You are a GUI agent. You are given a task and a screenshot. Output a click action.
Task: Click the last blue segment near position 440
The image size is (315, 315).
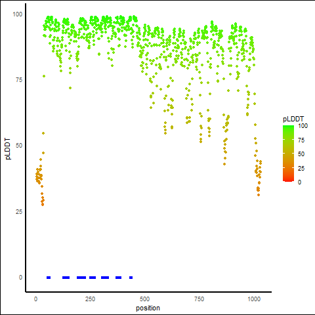(131, 278)
